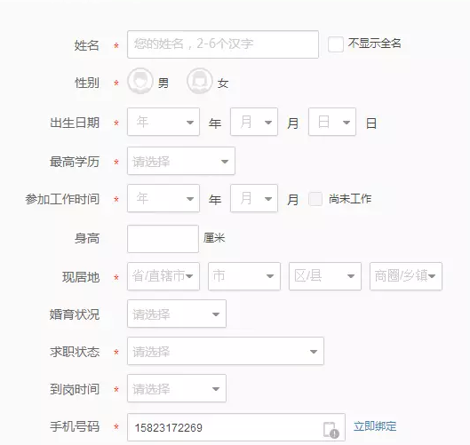Click the phone verification icon in the mobile number field
This screenshot has width=470, height=445.
(331, 430)
